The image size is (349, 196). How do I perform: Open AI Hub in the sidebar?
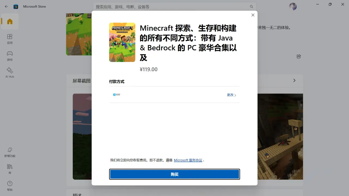(10, 73)
